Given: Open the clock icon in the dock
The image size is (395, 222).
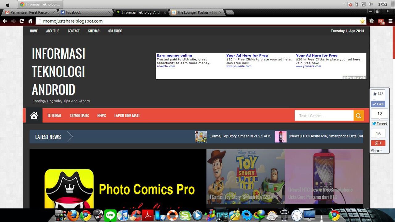Looking at the screenshot, I should click(x=297, y=215).
